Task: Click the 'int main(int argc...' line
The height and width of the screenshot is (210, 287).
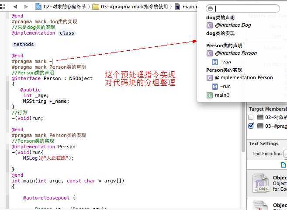Action: [x=68, y=181]
